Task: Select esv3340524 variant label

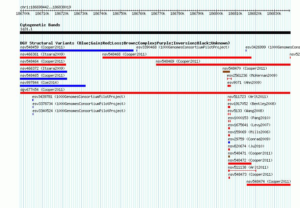Action: click(x=79, y=111)
